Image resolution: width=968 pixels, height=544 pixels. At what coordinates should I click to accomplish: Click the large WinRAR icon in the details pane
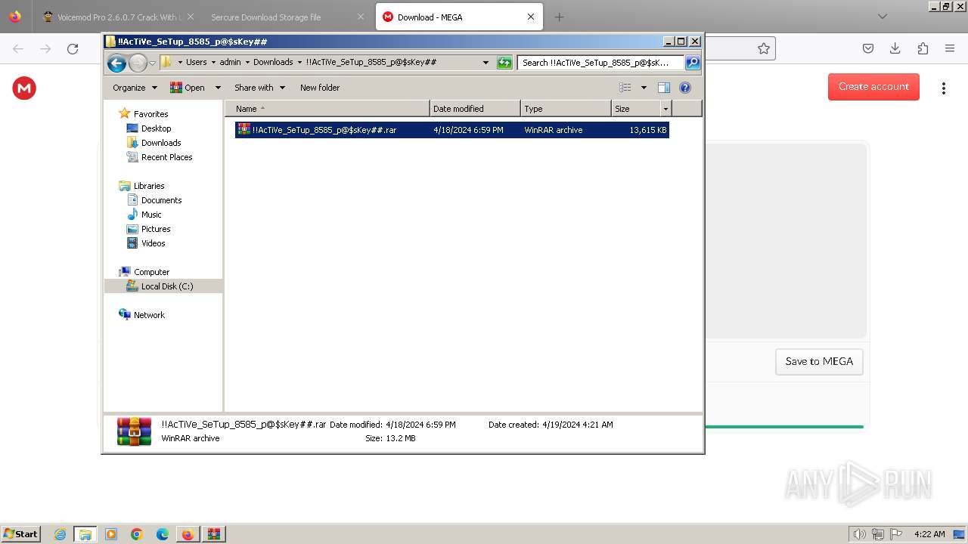pyautogui.click(x=134, y=431)
